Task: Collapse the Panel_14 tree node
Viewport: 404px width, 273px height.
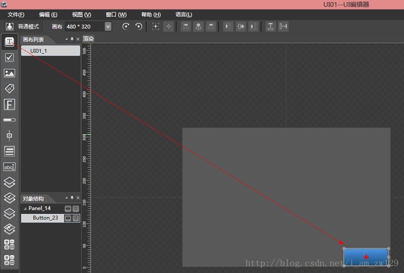Action: (x=25, y=209)
